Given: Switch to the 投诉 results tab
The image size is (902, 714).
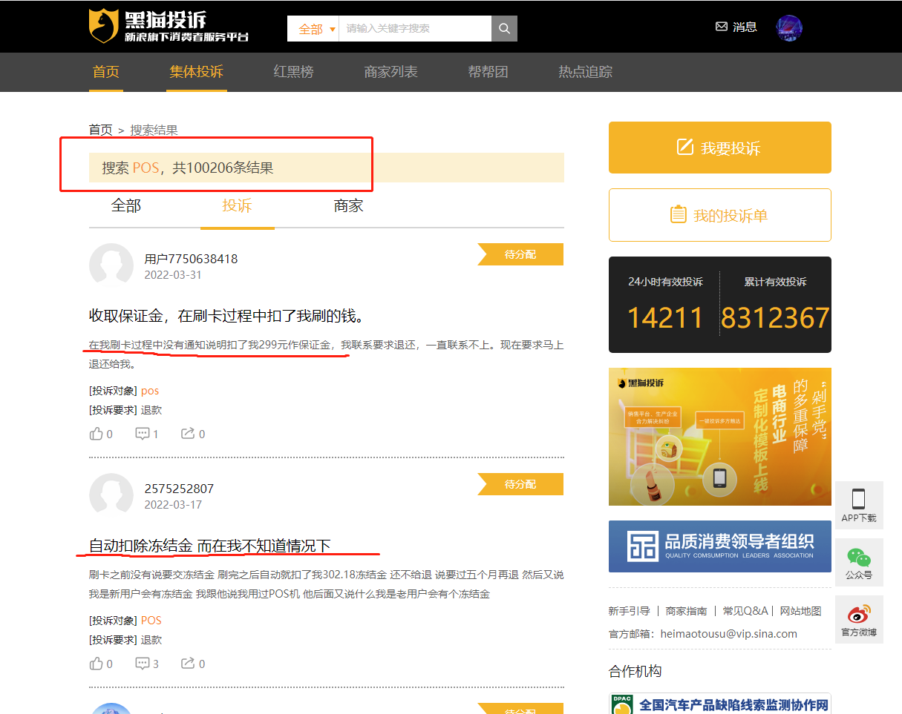Looking at the screenshot, I should pyautogui.click(x=237, y=206).
